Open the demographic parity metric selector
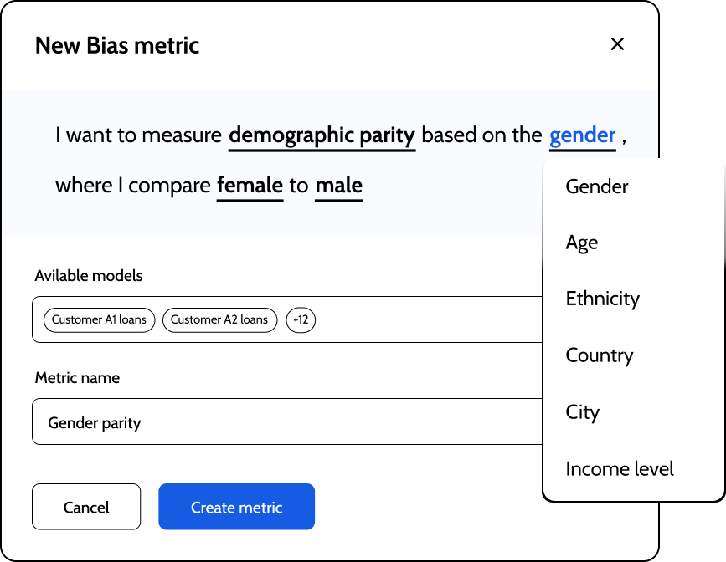 pyautogui.click(x=322, y=135)
